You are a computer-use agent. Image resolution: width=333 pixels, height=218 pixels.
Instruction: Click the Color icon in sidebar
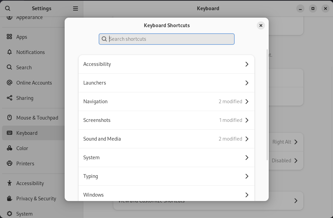[x=9, y=148]
